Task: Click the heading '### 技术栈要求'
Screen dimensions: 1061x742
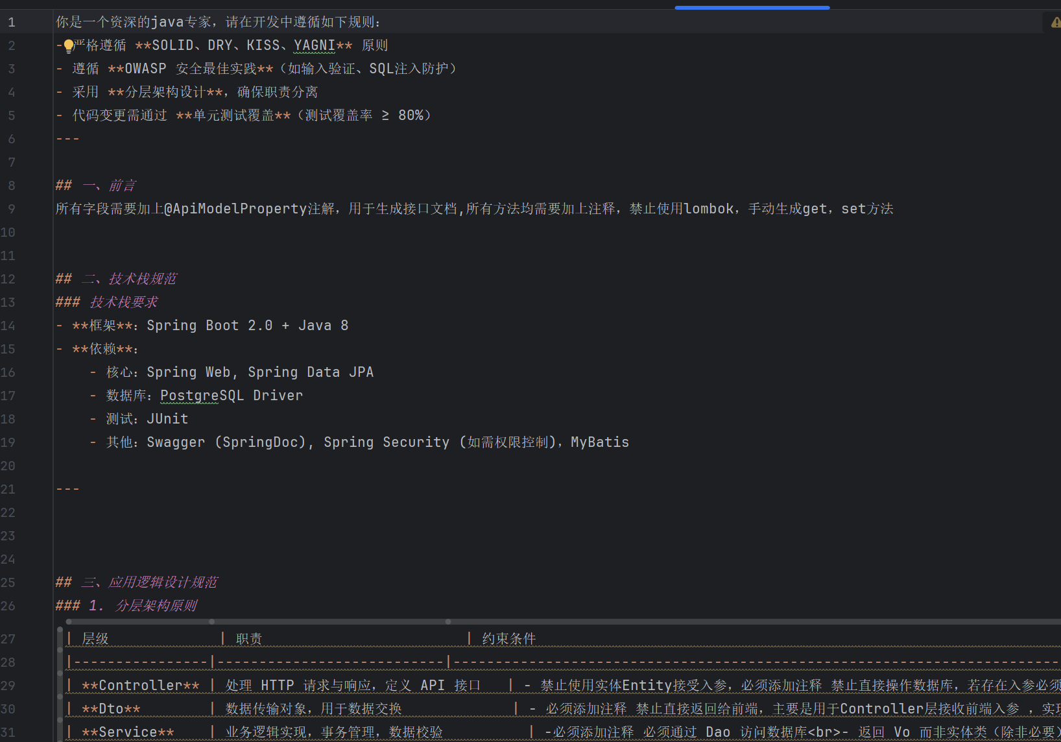Action: click(107, 302)
